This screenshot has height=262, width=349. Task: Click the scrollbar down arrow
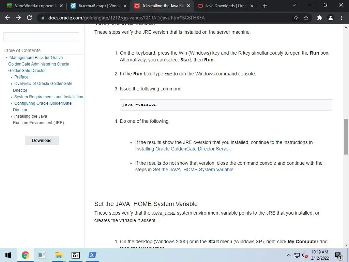346,245
